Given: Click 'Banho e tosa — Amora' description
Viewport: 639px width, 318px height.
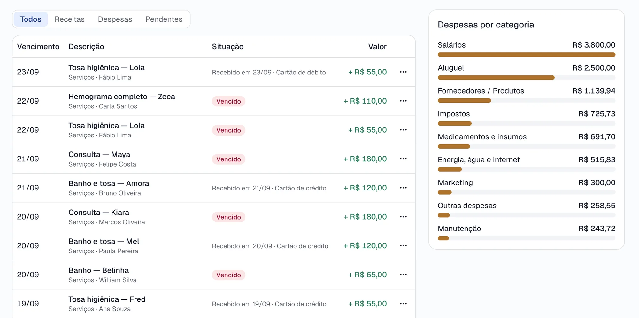Looking at the screenshot, I should (109, 183).
